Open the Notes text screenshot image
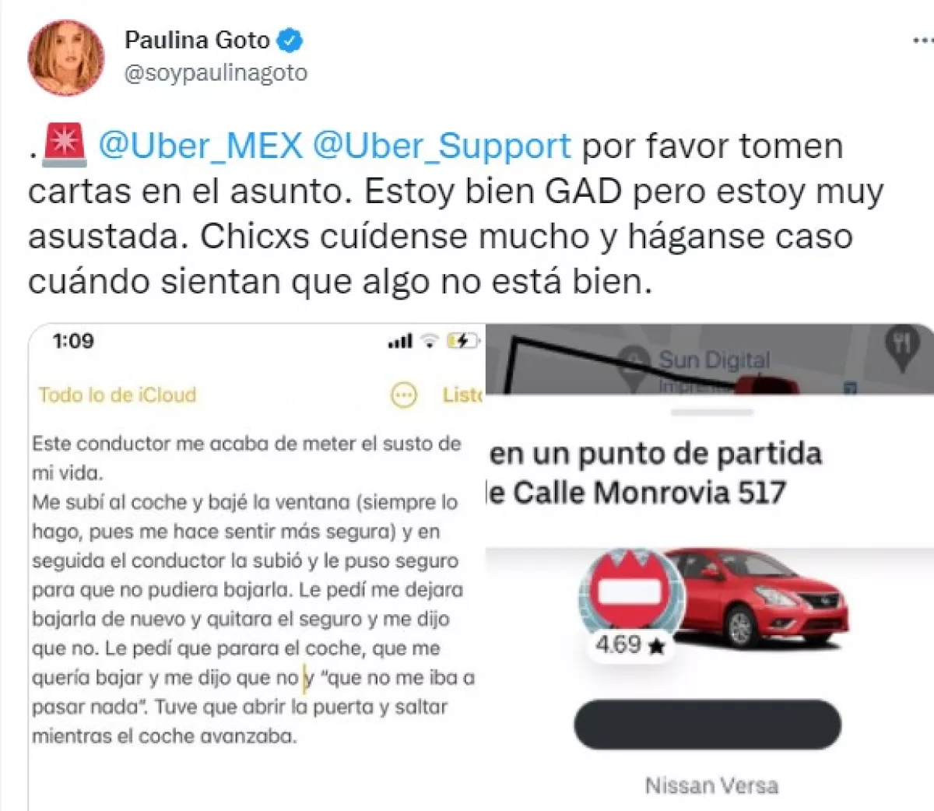 point(257,567)
